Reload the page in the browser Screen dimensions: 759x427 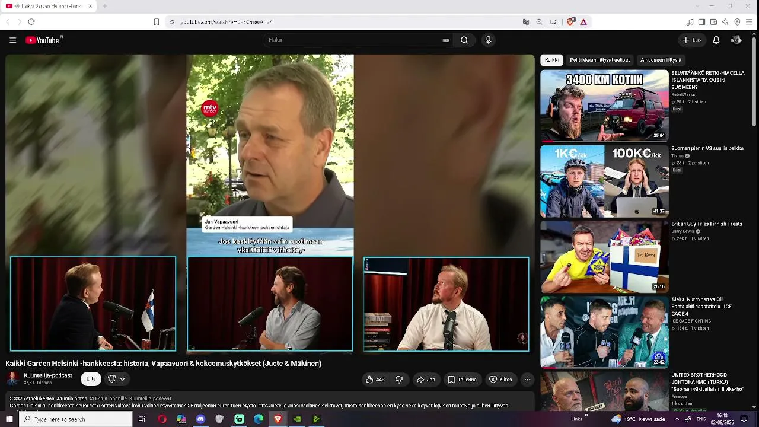31,22
